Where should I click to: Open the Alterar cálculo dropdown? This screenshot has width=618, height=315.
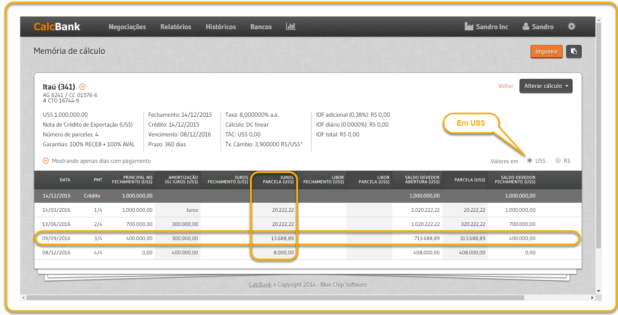click(546, 86)
